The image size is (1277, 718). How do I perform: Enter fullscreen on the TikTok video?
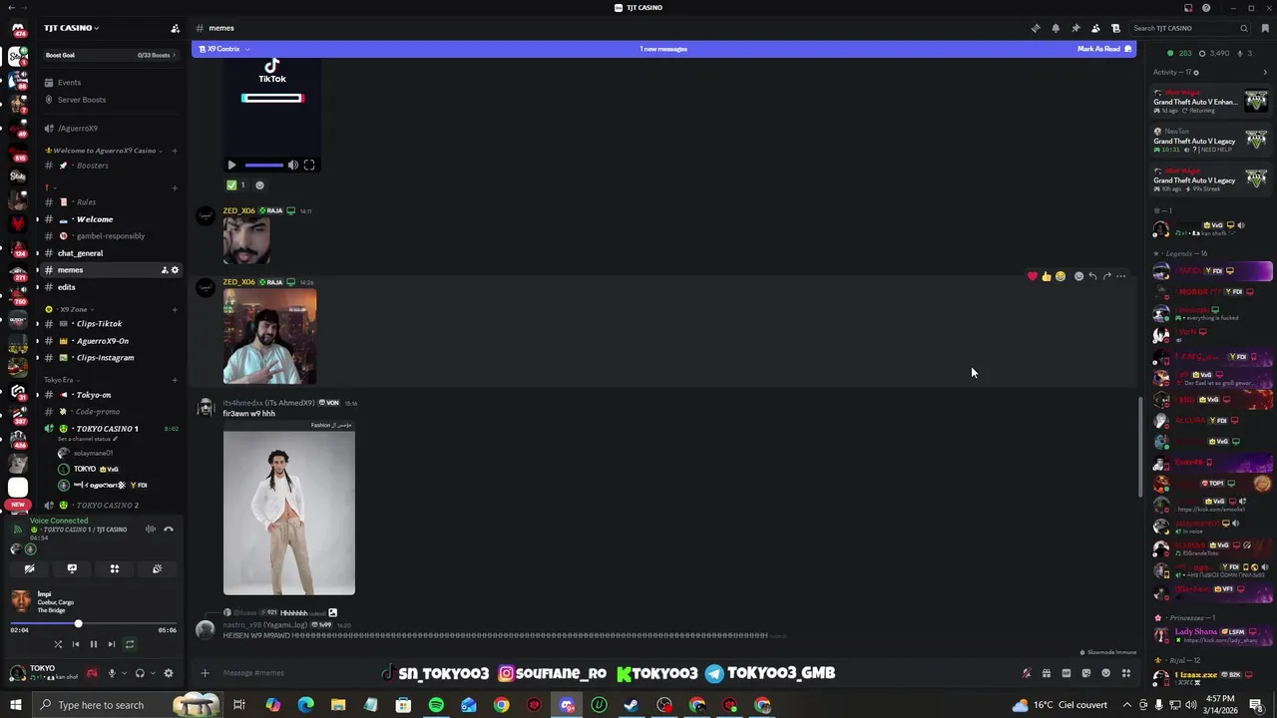309,166
